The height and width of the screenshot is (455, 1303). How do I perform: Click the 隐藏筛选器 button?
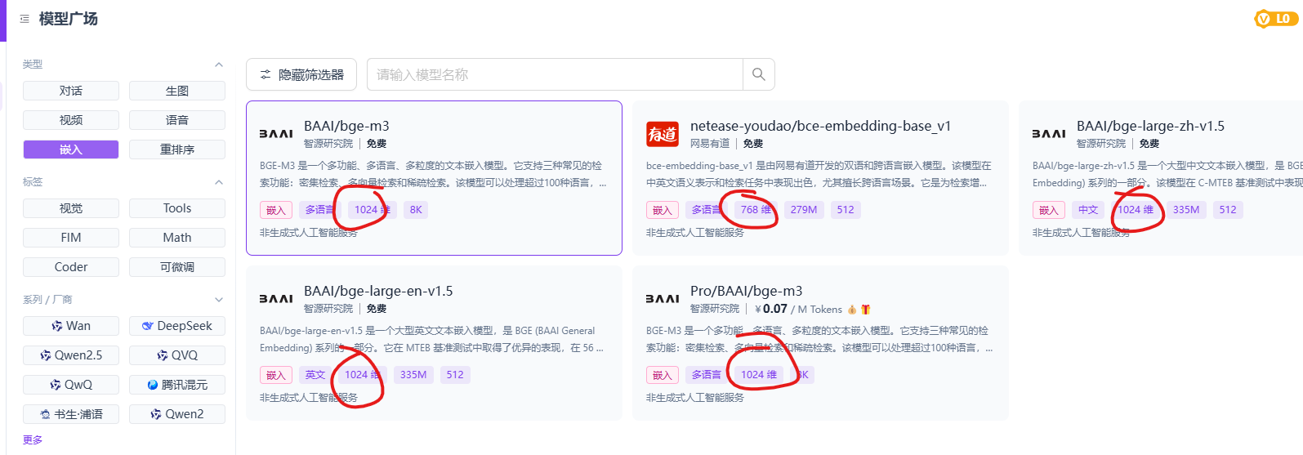pos(301,74)
